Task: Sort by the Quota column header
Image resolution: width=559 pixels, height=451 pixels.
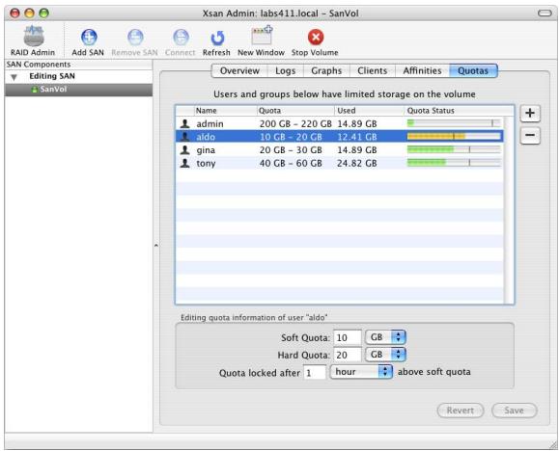Action: (295, 111)
